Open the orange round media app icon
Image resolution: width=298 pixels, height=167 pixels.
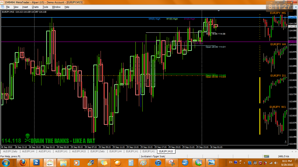[x=117, y=163]
